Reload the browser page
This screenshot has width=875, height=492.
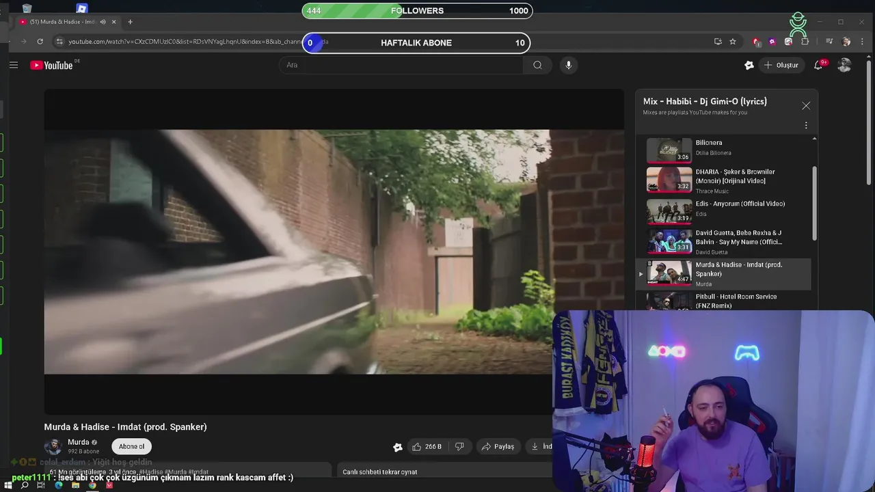coord(40,42)
